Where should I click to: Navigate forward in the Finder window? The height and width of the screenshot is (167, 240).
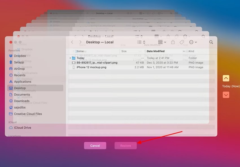(80, 42)
